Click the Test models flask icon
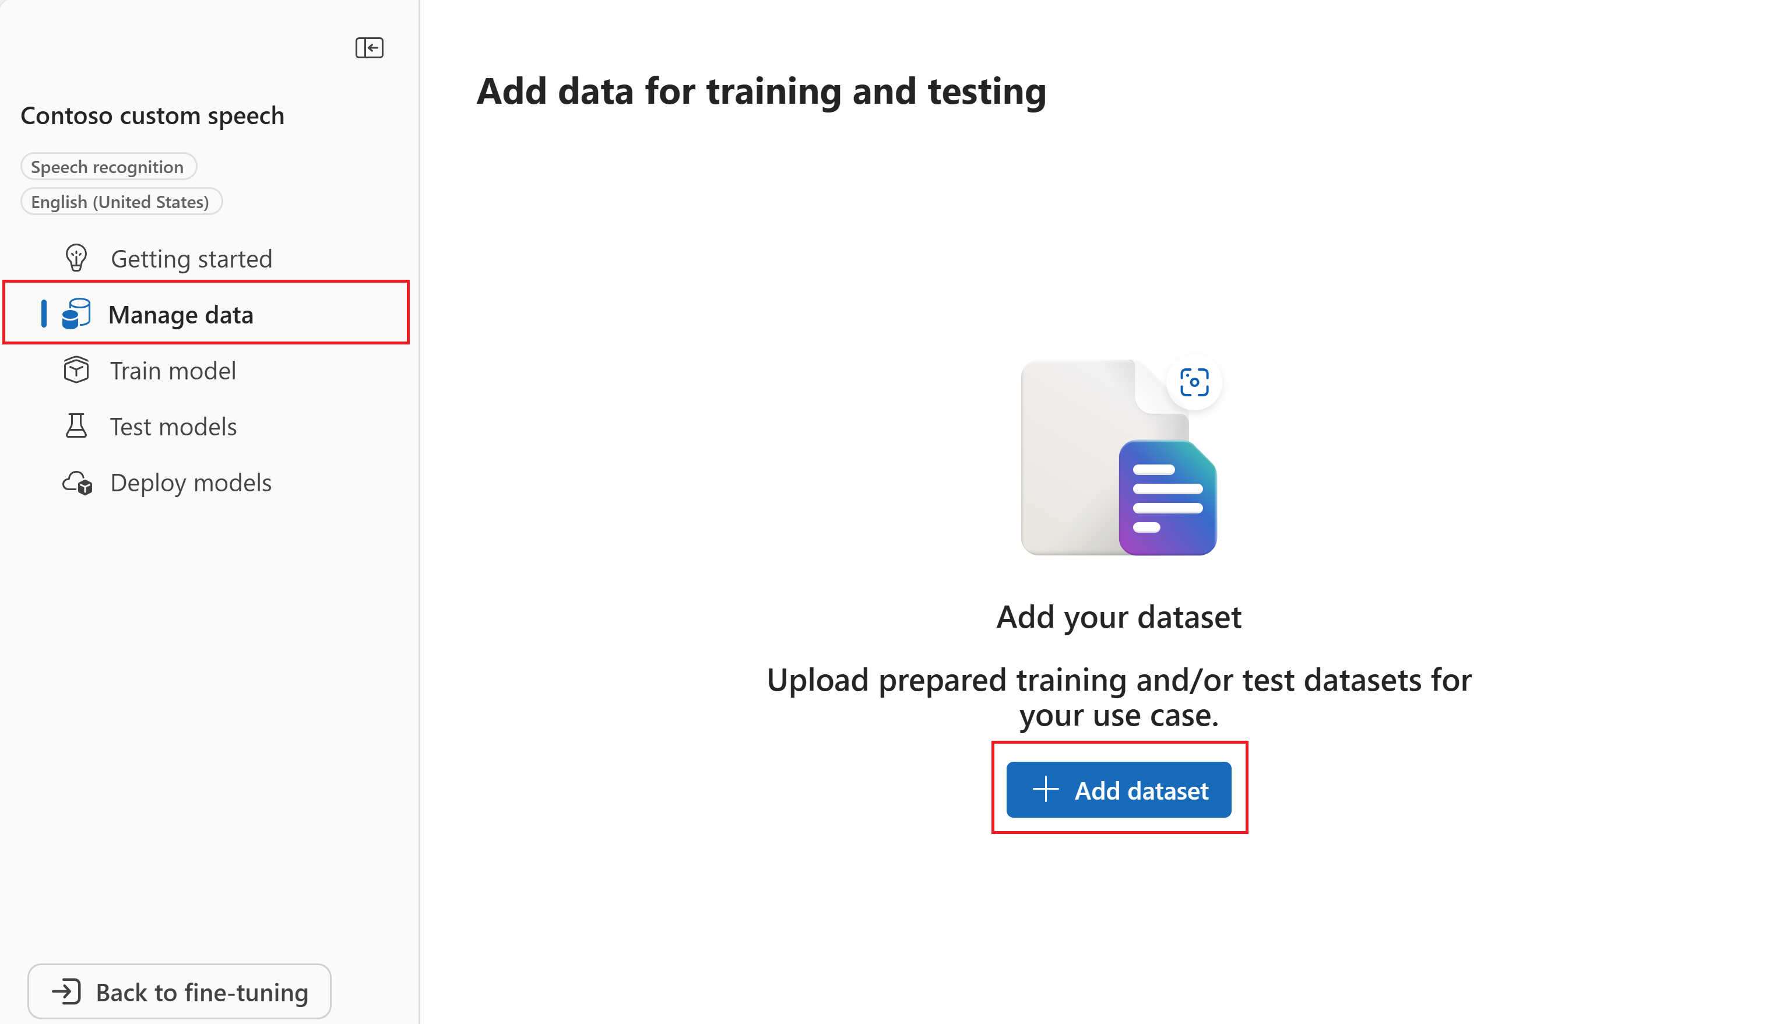Screen dimensions: 1776x1024 coord(76,426)
